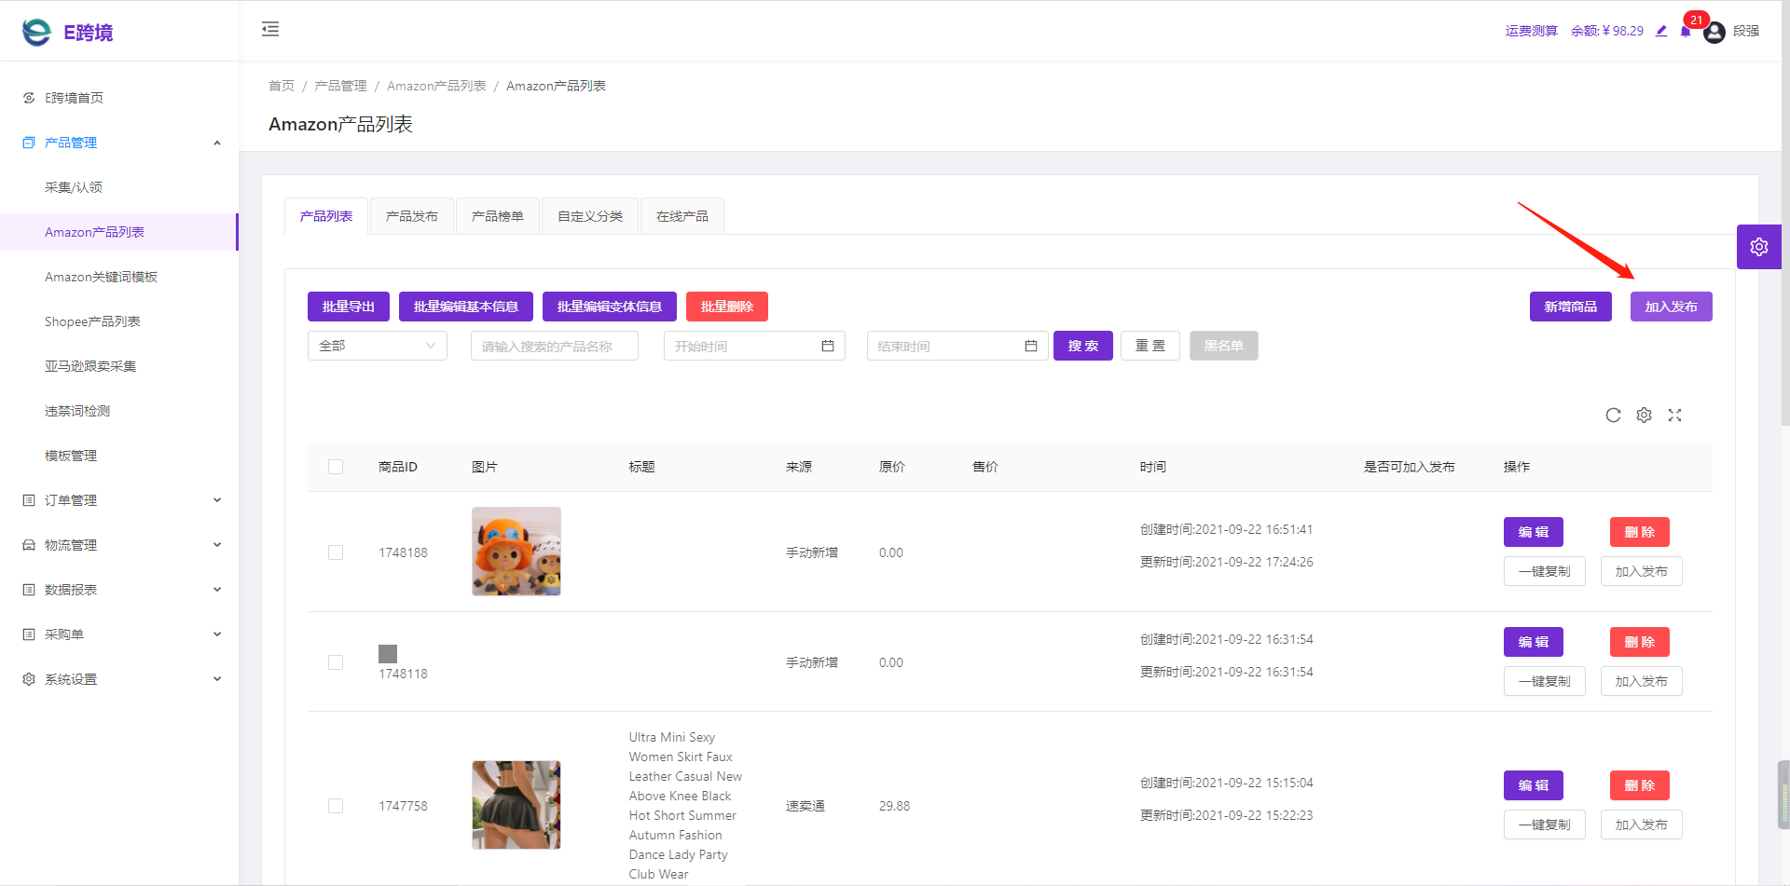
Task: Open the 运费测算 link
Action: tap(1532, 31)
